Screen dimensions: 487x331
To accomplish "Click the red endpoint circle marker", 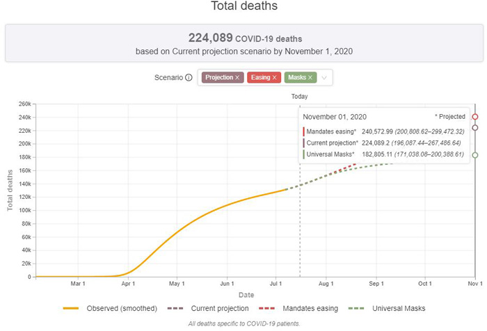I will tap(475, 117).
